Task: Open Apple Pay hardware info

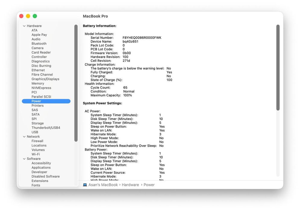Action: pos(39,35)
